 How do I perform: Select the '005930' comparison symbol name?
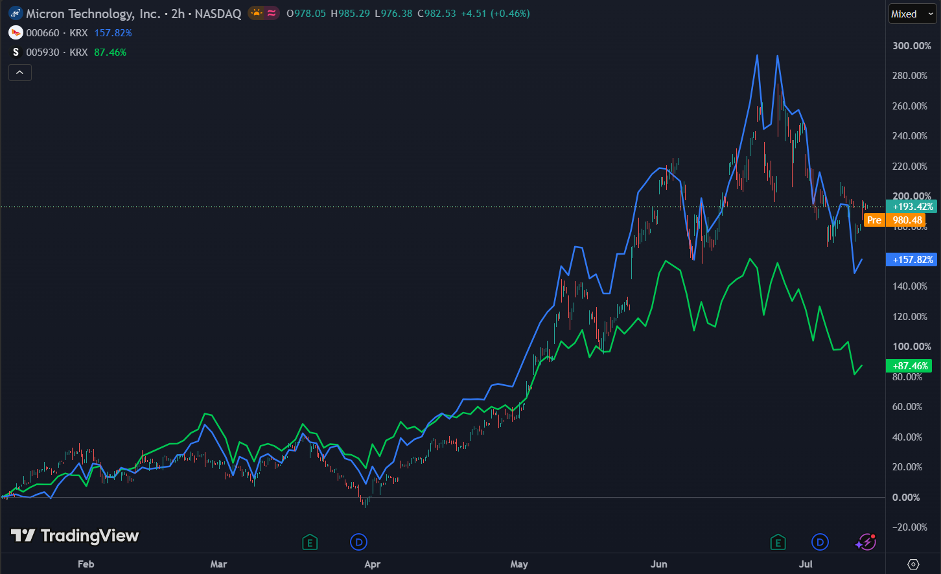(x=43, y=52)
